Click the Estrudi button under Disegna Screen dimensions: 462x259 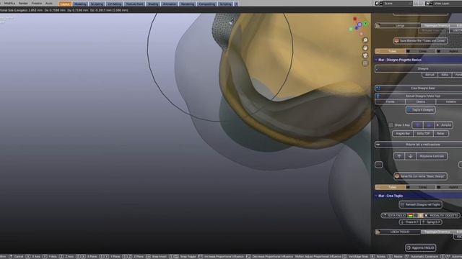coord(430,75)
